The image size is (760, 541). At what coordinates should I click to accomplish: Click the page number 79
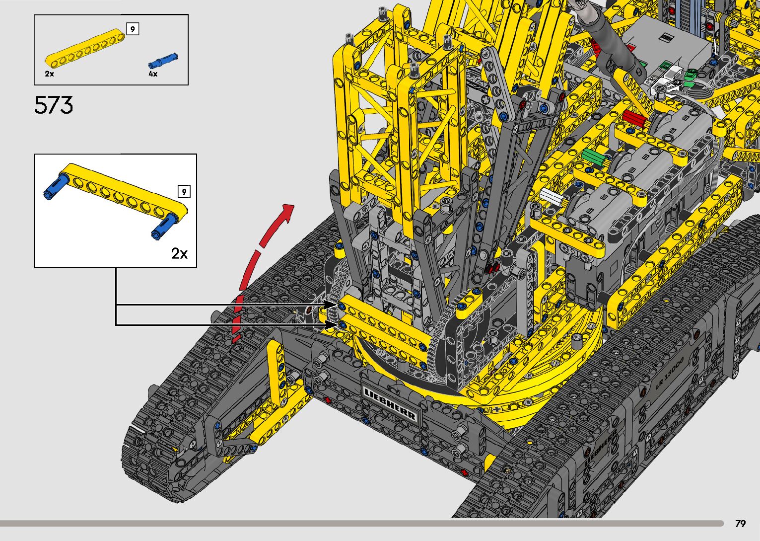tap(740, 524)
